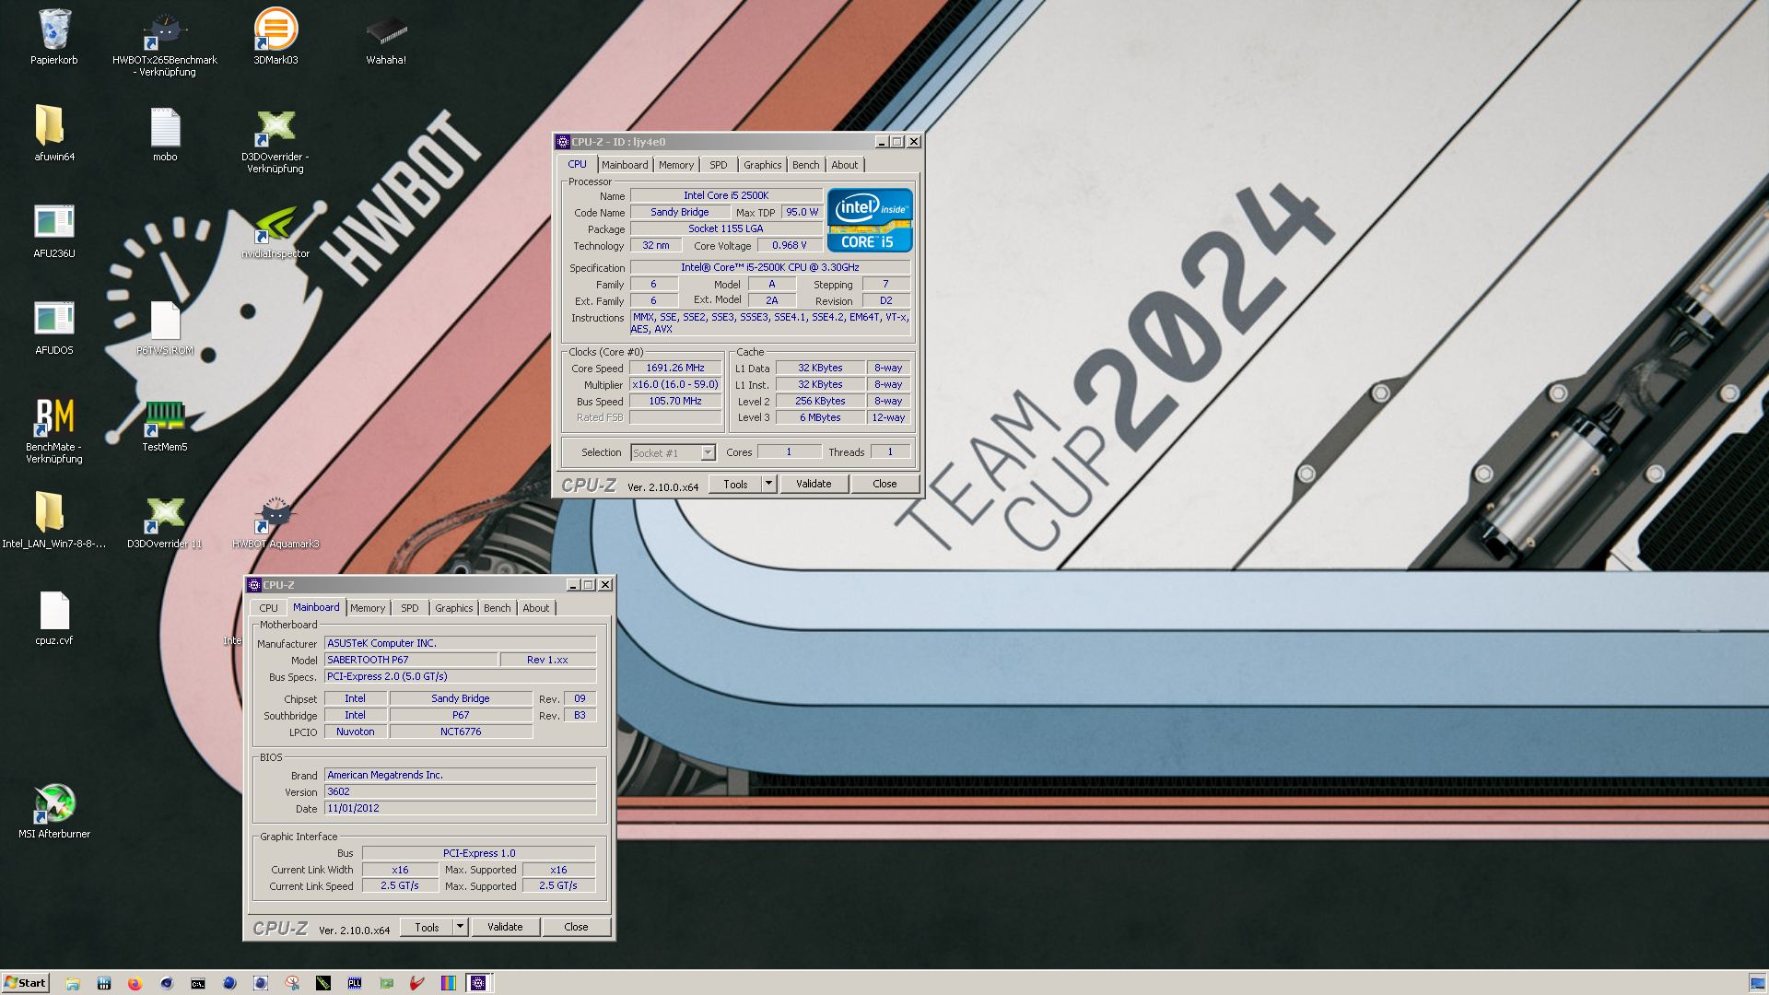Launch MSI Afterburner from desktop

54,811
